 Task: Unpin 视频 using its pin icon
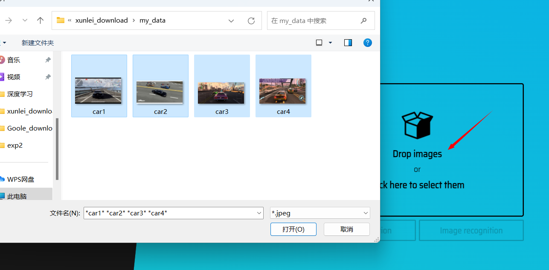48,77
